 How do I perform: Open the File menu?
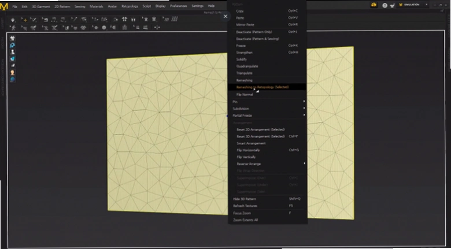(14, 6)
